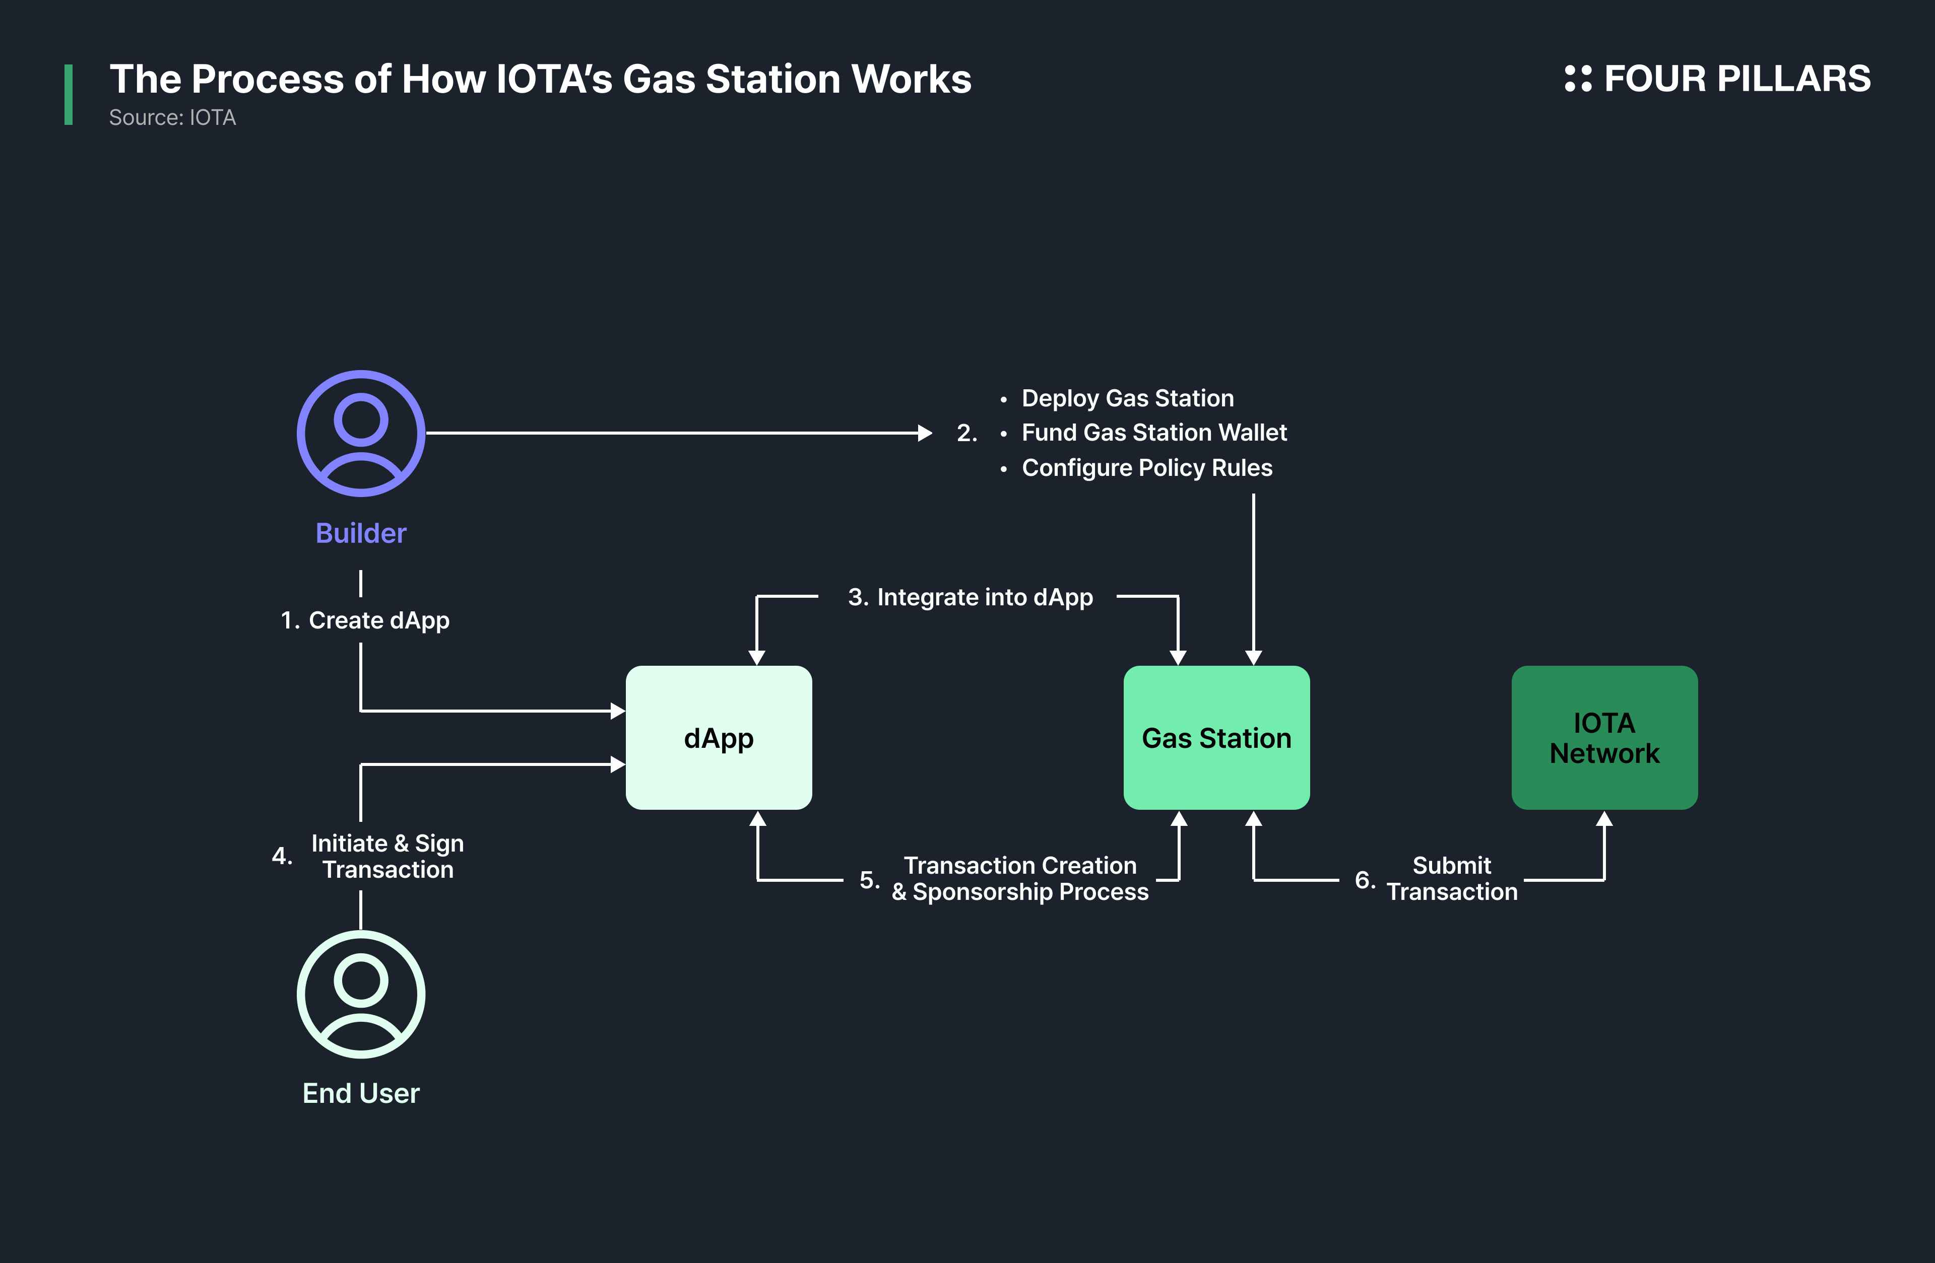Click the '1. Create dApp' step text
The image size is (1935, 1263).
365,620
